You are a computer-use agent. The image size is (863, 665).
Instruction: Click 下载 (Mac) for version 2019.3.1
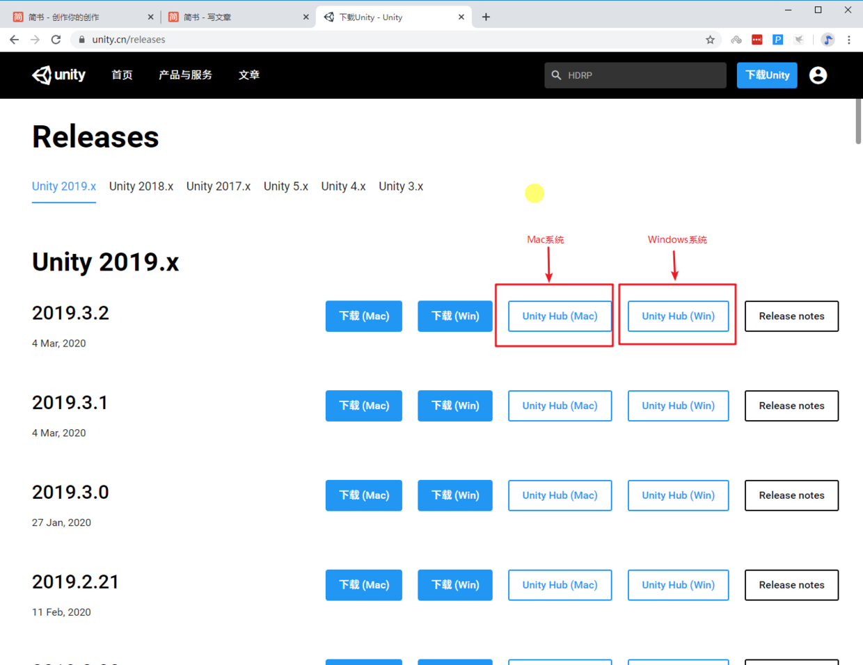point(364,406)
